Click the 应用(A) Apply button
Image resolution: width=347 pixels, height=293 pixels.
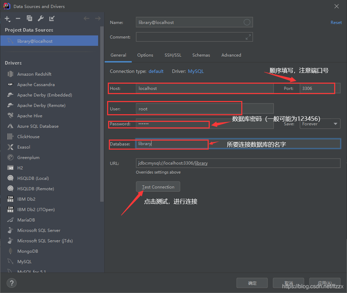pos(325,283)
